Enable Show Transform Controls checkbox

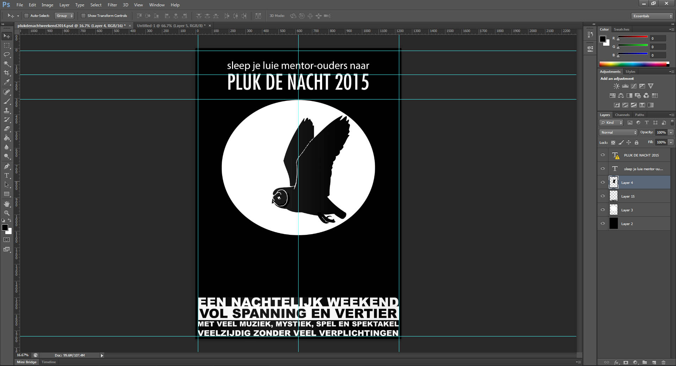[83, 15]
